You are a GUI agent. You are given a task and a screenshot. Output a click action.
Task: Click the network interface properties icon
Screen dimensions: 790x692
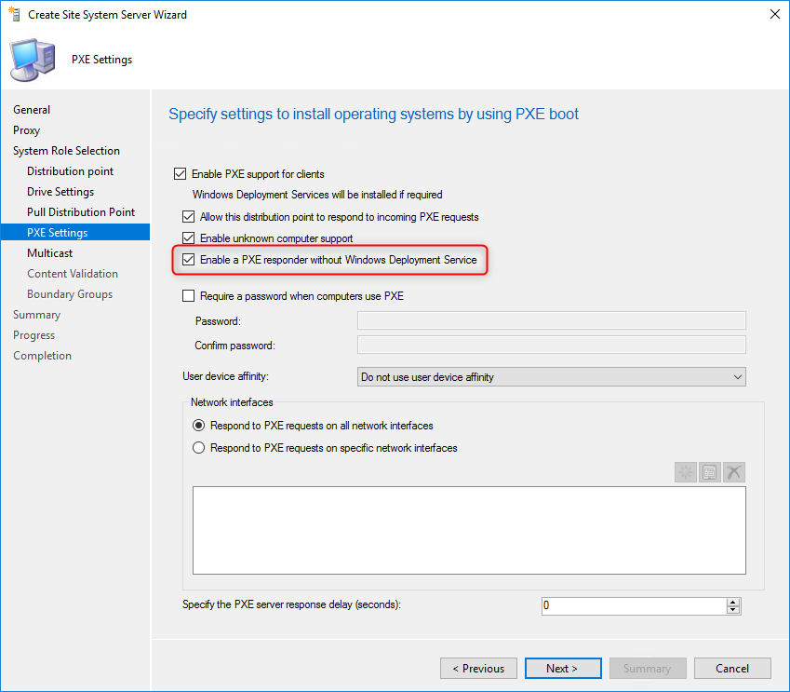click(709, 472)
